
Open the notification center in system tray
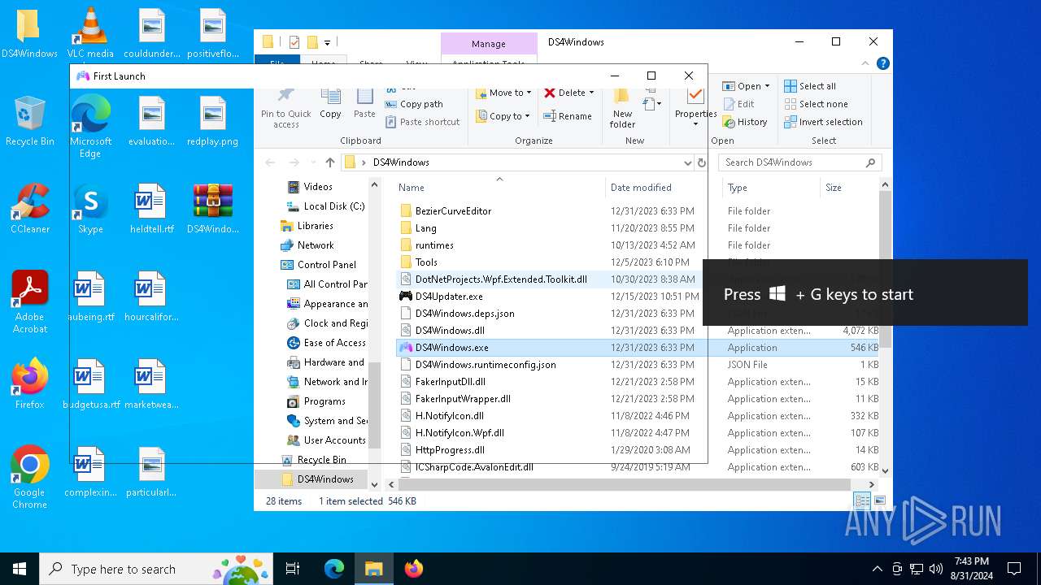(x=1014, y=569)
